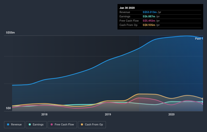Click the Revenue row label in tooltip
This screenshot has width=207, height=132.
coord(125,12)
